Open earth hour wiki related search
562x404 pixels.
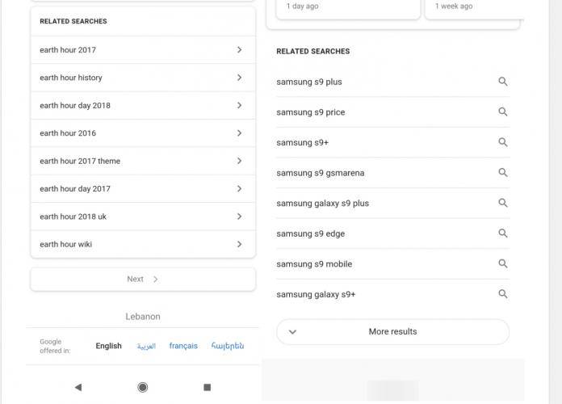(x=143, y=244)
